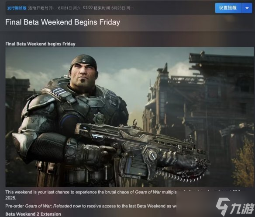Image resolution: width=255 pixels, height=217 pixels.
Task: Click the start date 6月21日 周六
Action: (69, 8)
